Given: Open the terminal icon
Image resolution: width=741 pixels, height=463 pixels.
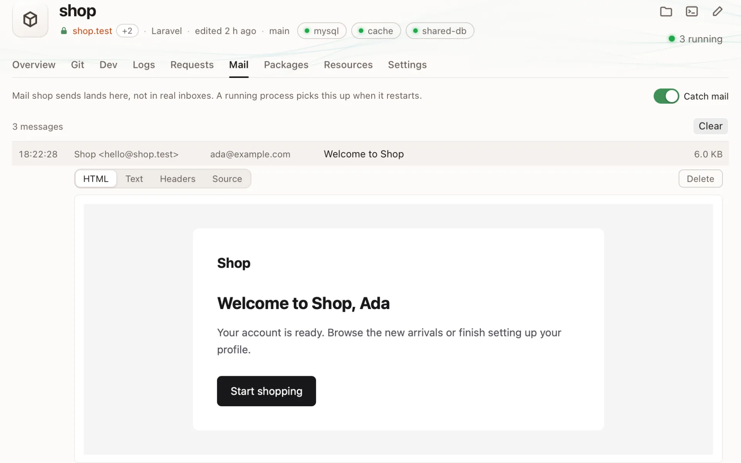Looking at the screenshot, I should tap(692, 12).
